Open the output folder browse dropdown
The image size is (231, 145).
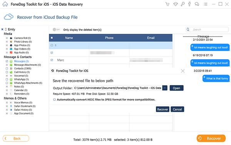coord(165,88)
